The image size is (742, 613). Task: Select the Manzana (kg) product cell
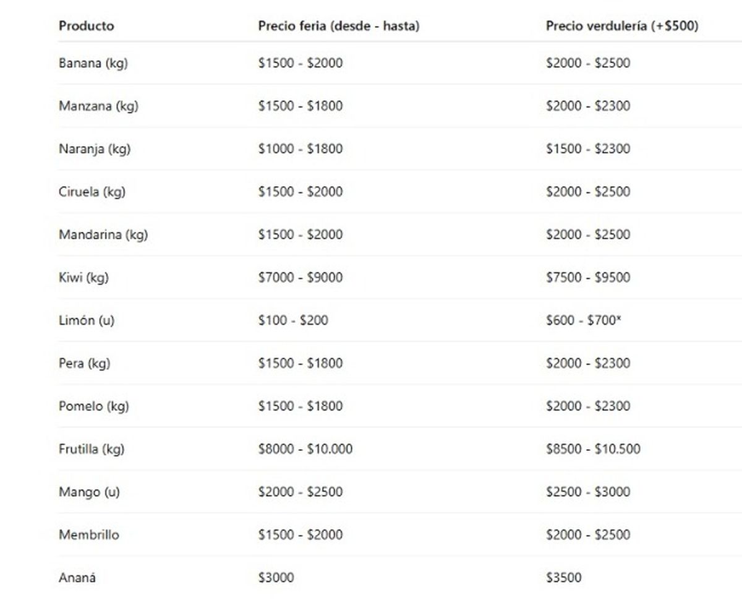coord(98,106)
